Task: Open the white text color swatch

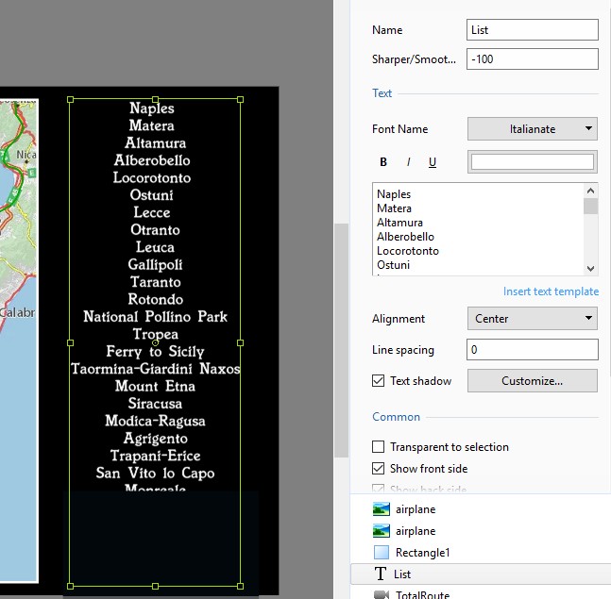Action: pyautogui.click(x=533, y=162)
